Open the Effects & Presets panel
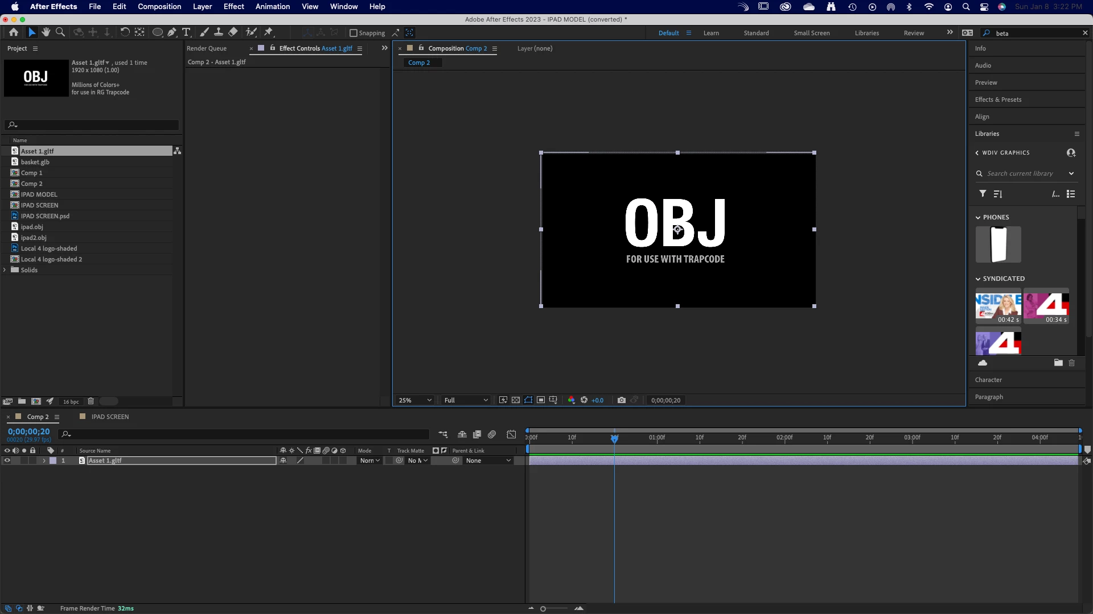The height and width of the screenshot is (614, 1093). point(998,99)
